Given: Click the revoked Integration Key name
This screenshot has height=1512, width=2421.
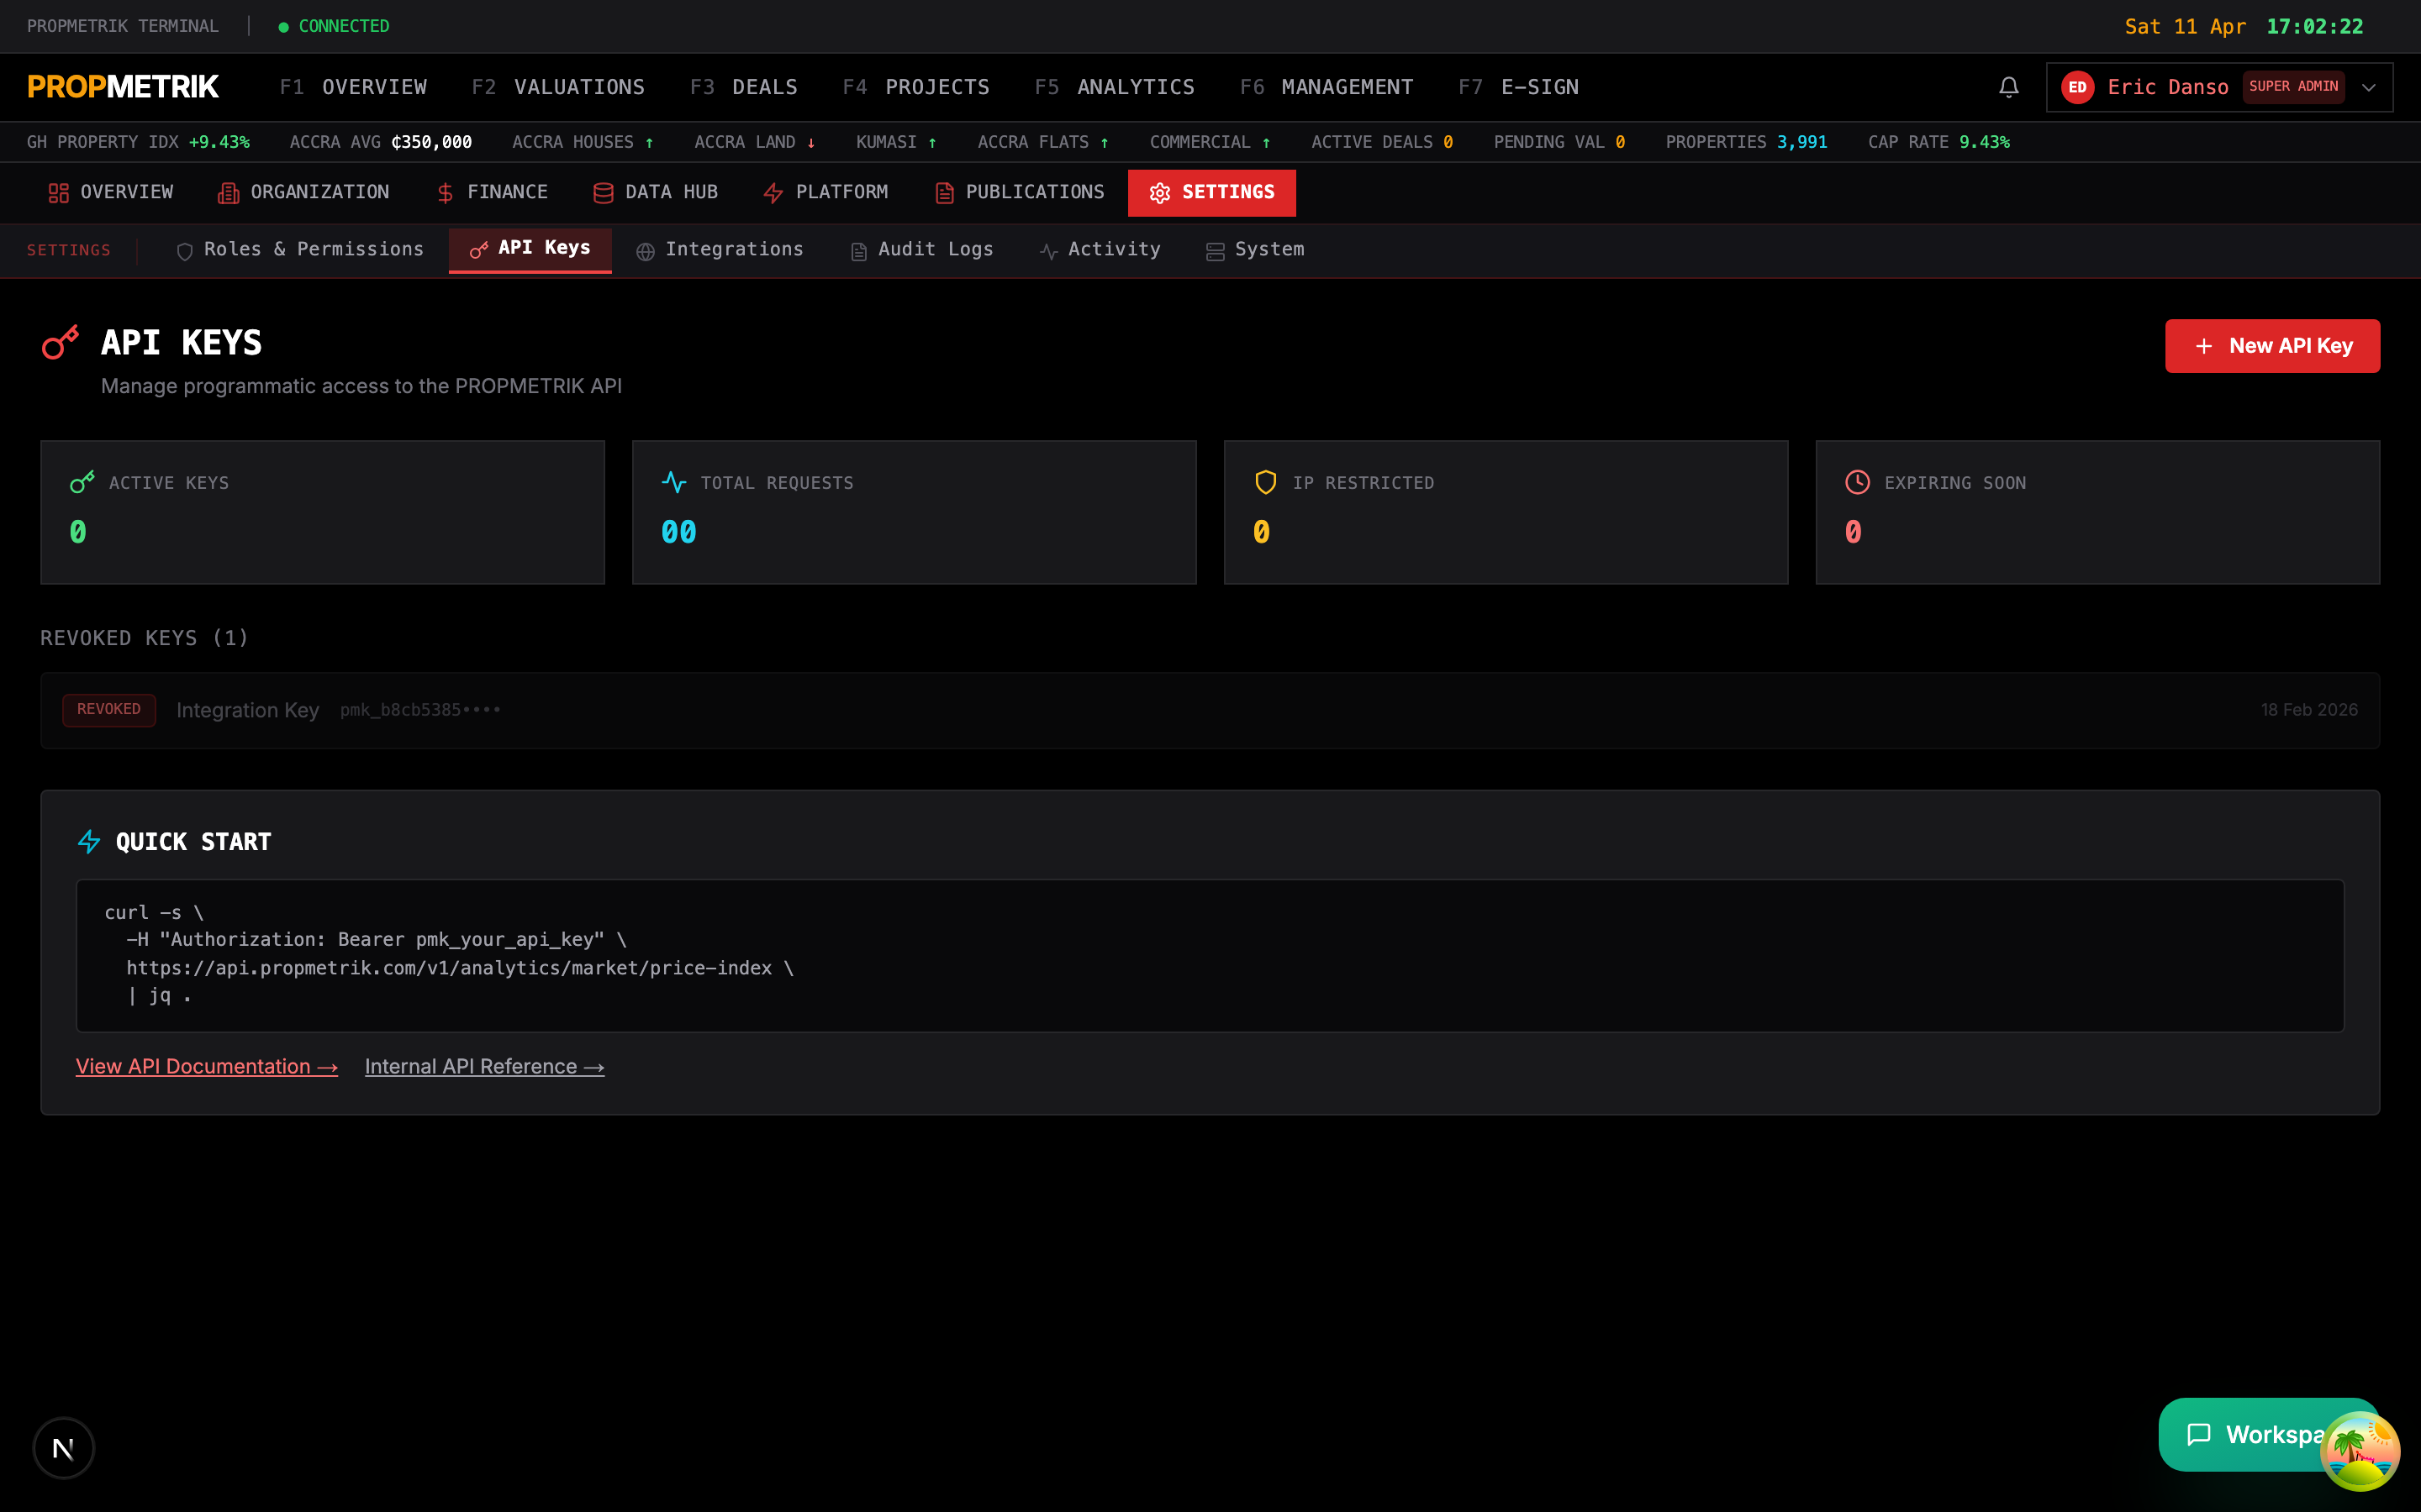Looking at the screenshot, I should 247,710.
